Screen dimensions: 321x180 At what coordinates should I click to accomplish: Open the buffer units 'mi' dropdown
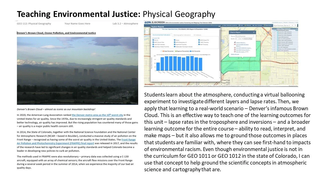[241, 39]
